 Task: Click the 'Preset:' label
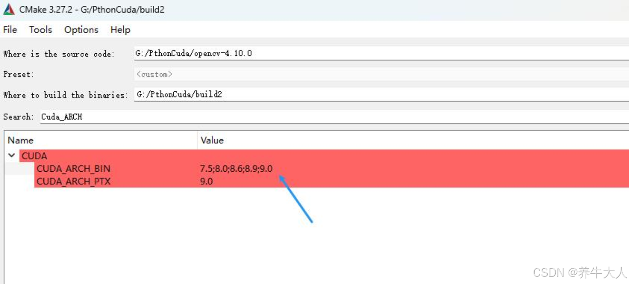18,74
